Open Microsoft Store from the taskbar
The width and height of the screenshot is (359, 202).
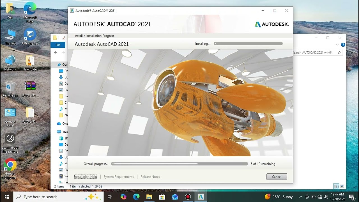(162, 197)
